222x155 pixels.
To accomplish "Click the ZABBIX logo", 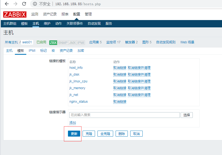I will tap(15, 14).
